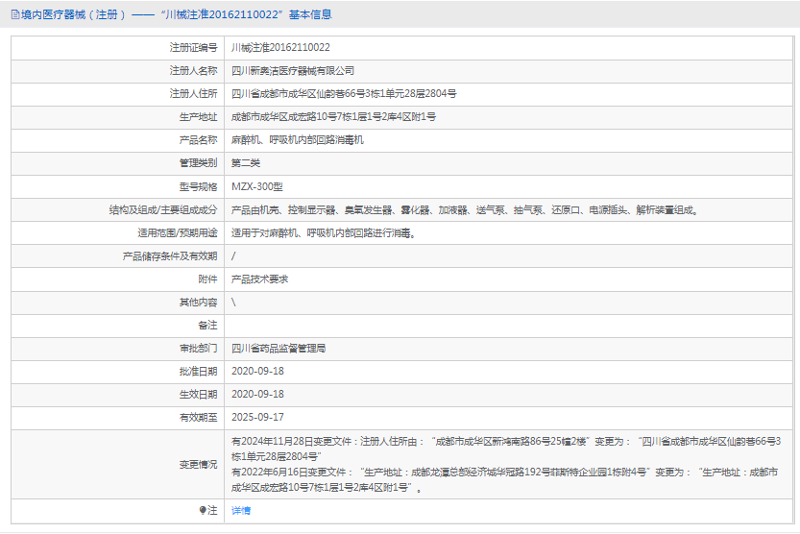Select registrant address 四川省成都市成华区仙韵巷66号
800x534 pixels.
tap(344, 94)
